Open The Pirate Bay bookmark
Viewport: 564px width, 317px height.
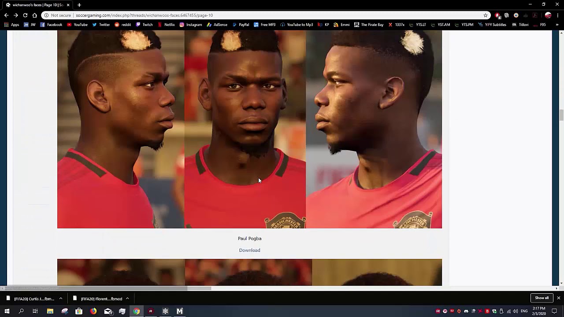(369, 25)
